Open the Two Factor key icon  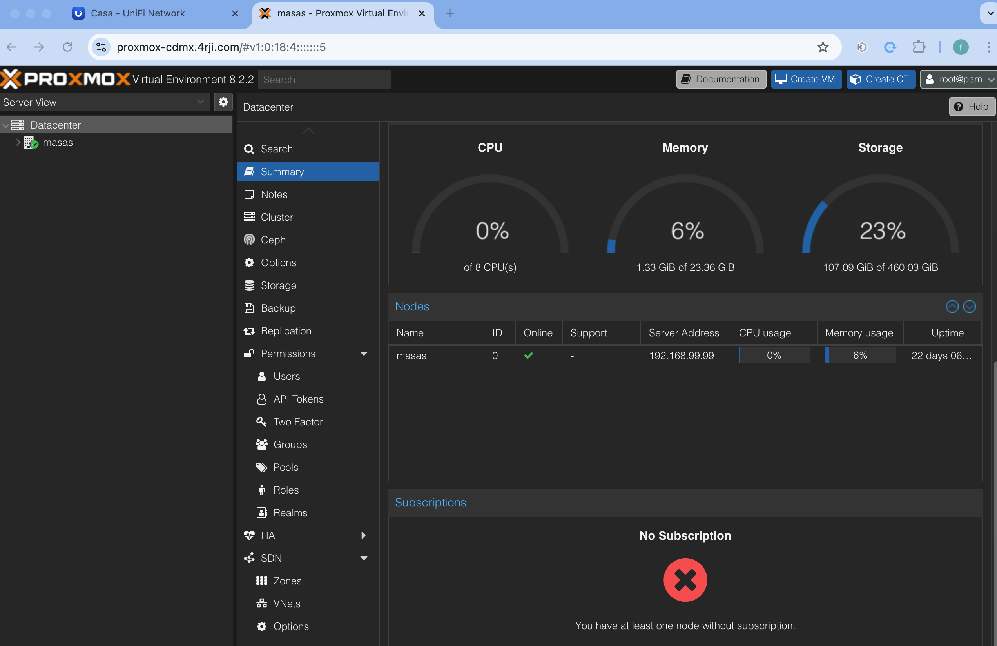pos(261,421)
